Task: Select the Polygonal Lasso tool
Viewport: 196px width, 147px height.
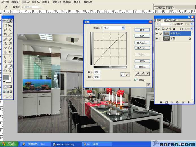Action: point(5,30)
